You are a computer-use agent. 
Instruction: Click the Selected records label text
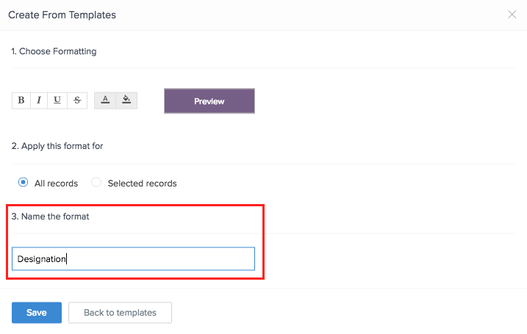pos(142,184)
